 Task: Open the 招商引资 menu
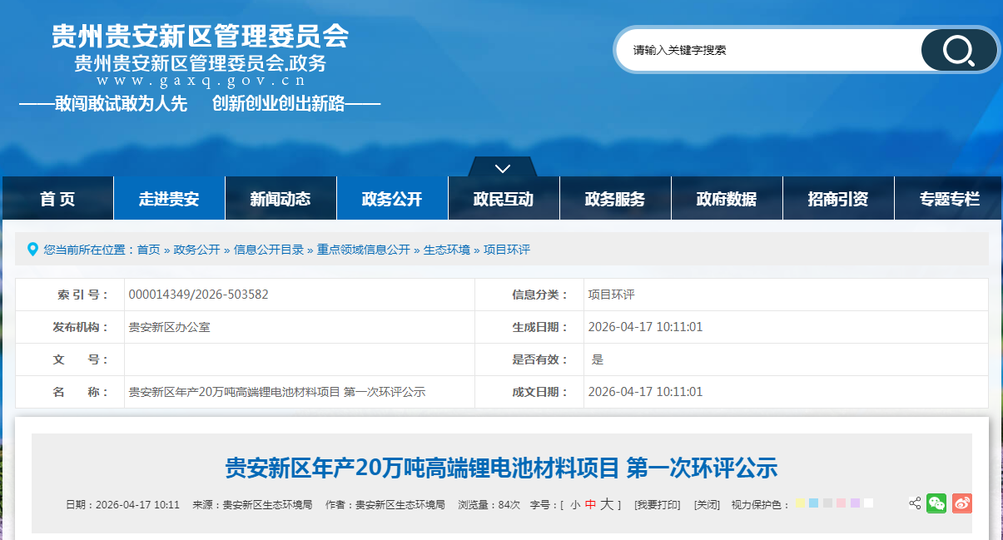(x=838, y=198)
